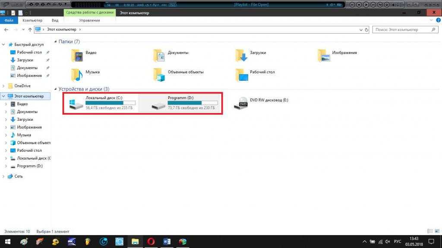The width and height of the screenshot is (442, 248).
Task: Open Microsoft Word from the taskbar
Action: point(167,242)
